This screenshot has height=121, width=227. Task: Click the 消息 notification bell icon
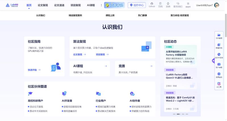[x=168, y=4]
